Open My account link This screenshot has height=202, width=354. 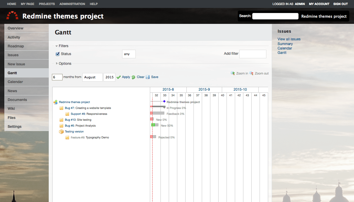tap(319, 4)
